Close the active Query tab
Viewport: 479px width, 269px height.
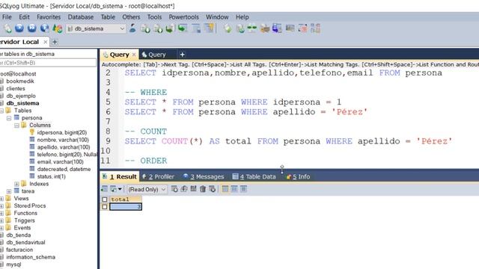coord(134,55)
